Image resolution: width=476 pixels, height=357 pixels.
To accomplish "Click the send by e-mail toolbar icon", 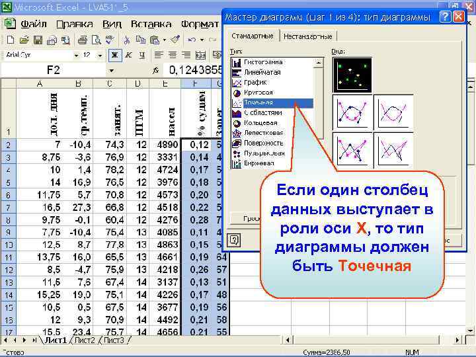I will [x=52, y=40].
